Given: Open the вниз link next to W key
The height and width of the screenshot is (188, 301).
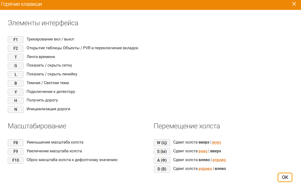Looking at the screenshot, I should tap(216, 142).
